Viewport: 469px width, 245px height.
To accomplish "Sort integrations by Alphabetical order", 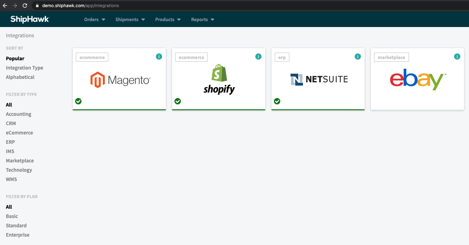I will pyautogui.click(x=20, y=77).
